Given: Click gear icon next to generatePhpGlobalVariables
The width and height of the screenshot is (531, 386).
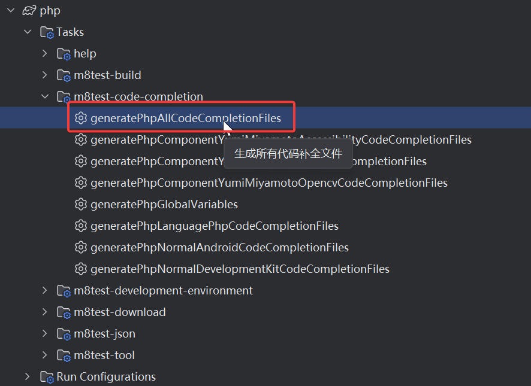Looking at the screenshot, I should [81, 205].
